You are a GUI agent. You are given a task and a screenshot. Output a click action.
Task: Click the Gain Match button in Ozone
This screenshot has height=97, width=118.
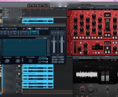coord(61,57)
